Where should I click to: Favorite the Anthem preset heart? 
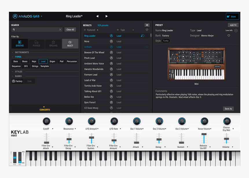[147, 47]
